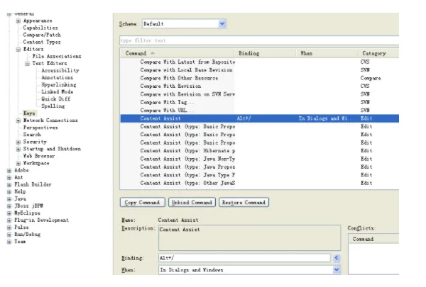This screenshot has width=426, height=287.
Task: Click the Conflicts Command column header
Action: (x=373, y=239)
